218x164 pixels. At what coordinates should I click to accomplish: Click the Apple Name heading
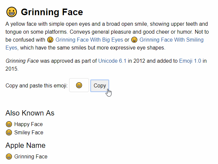click(25, 146)
